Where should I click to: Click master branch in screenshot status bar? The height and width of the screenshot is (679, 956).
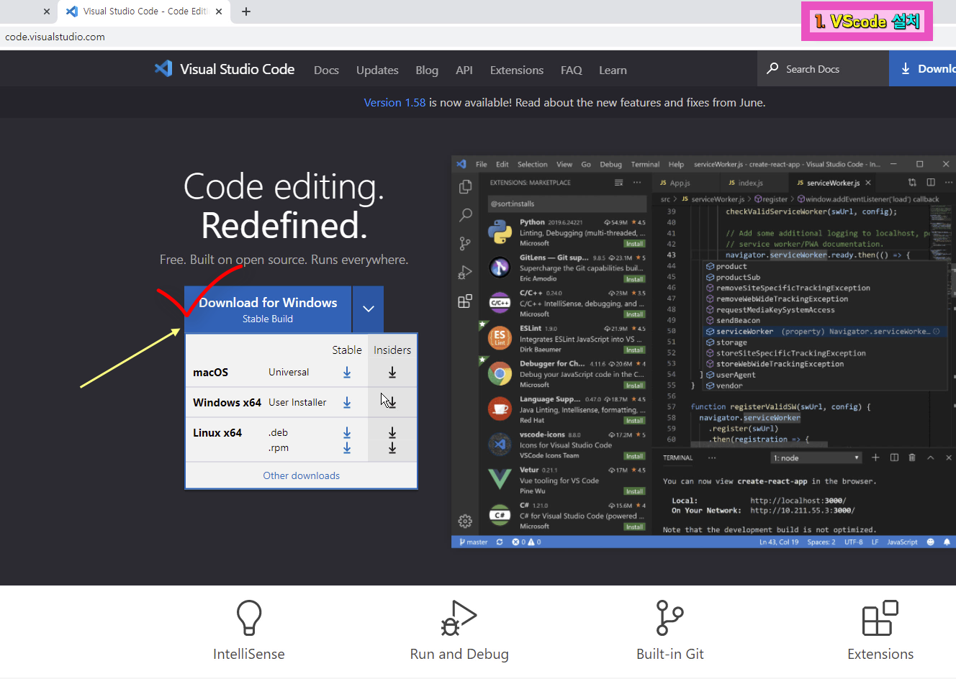(473, 542)
